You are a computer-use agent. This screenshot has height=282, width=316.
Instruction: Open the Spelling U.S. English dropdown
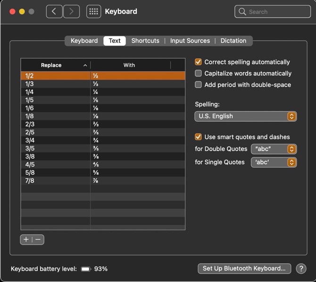click(245, 116)
